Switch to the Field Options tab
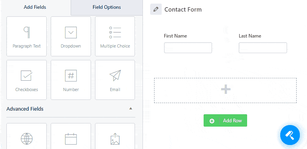307x149 pixels. pyautogui.click(x=107, y=7)
